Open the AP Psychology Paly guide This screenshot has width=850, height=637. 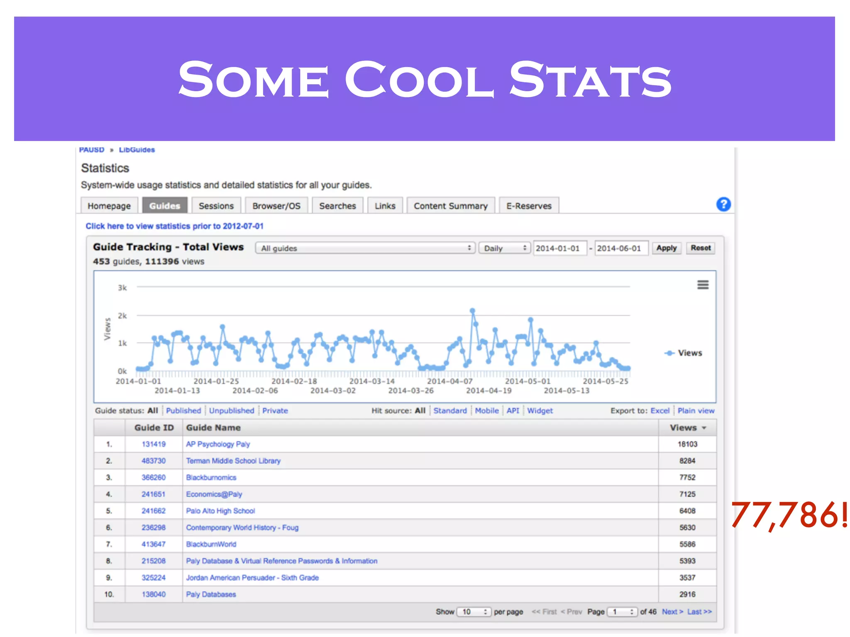(x=218, y=444)
